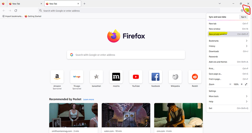Viewport: 252px width, 133px height.
Task: Expand the Help submenu
Action: coord(228,102)
